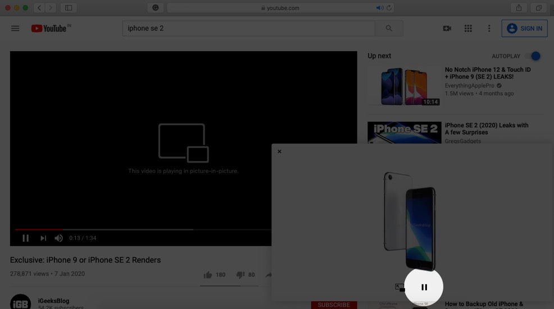Reload the page in Safari
This screenshot has height=309, width=554.
point(389,8)
